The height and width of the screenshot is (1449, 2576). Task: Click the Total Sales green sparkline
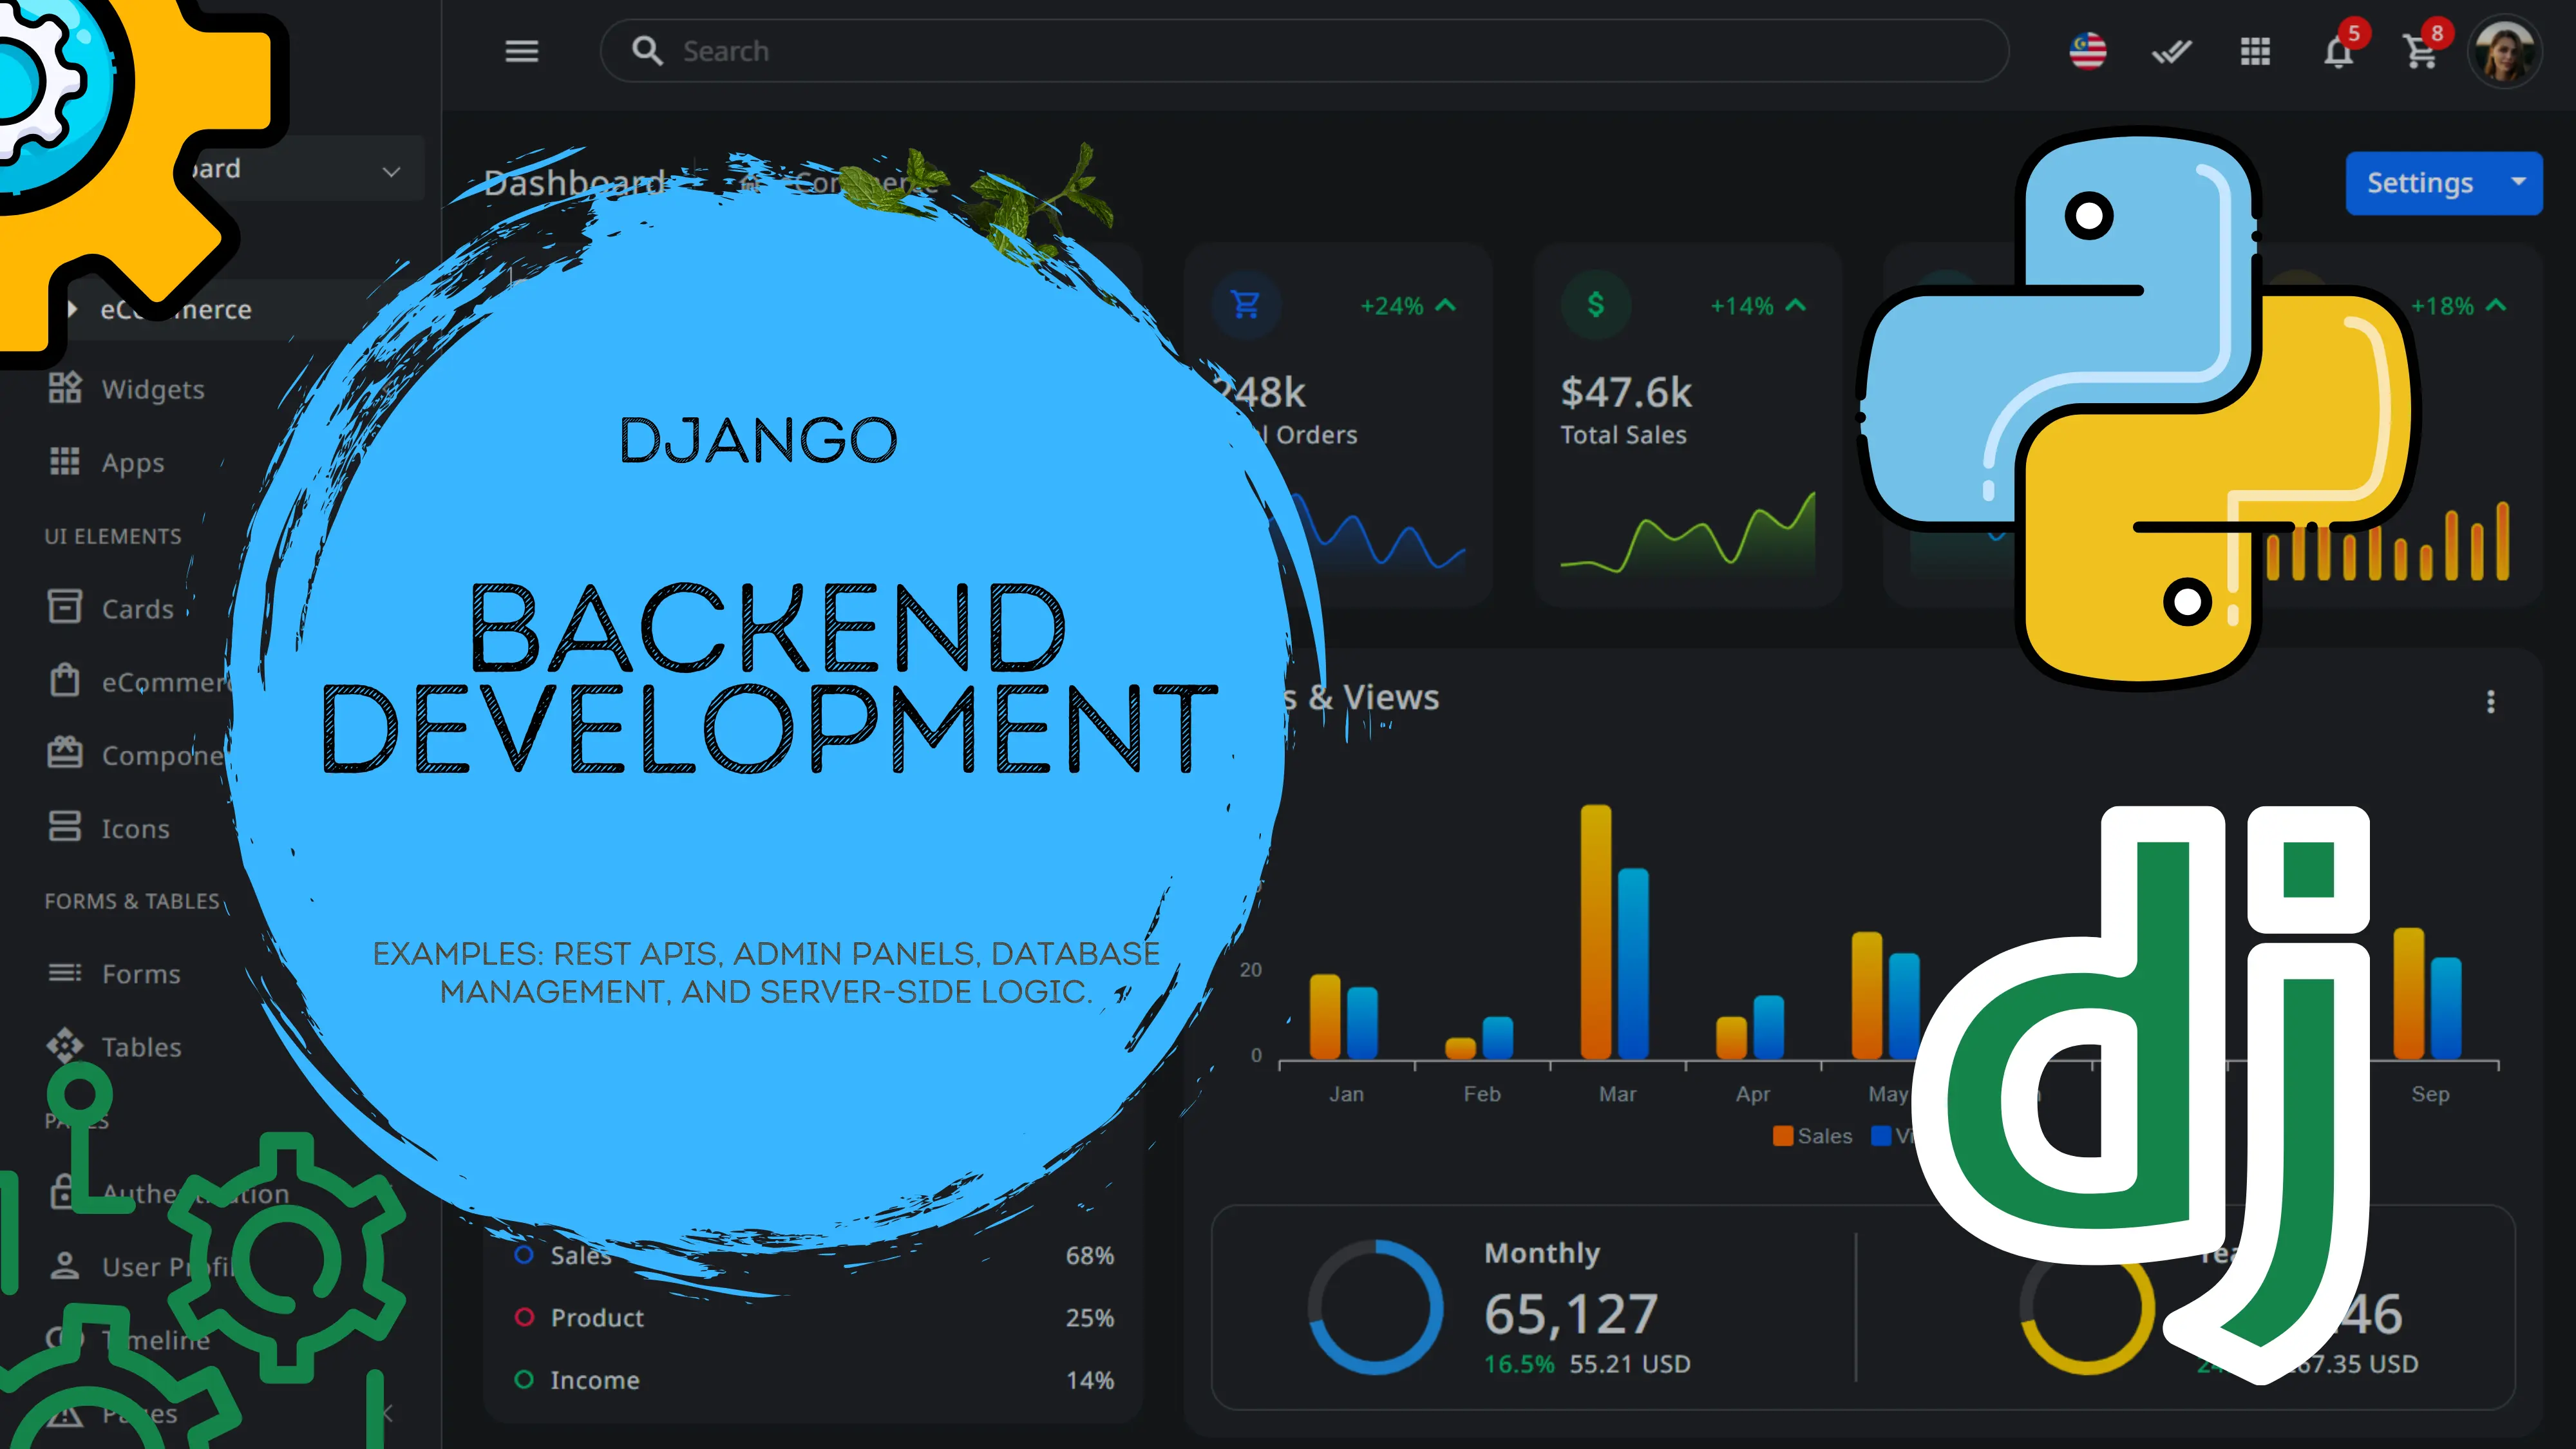pyautogui.click(x=1688, y=533)
